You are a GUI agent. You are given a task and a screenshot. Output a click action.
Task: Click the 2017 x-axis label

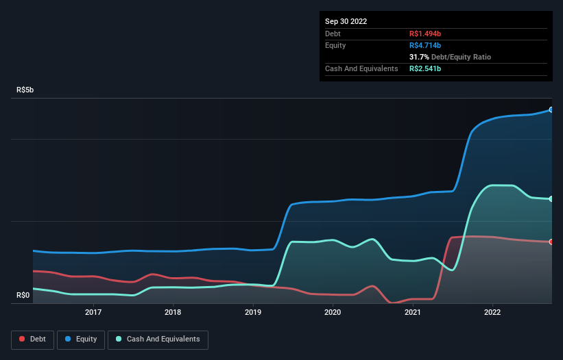click(x=93, y=312)
